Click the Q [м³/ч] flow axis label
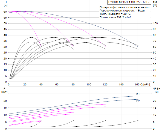The height and width of the screenshot is (131, 162). (x=145, y=85)
